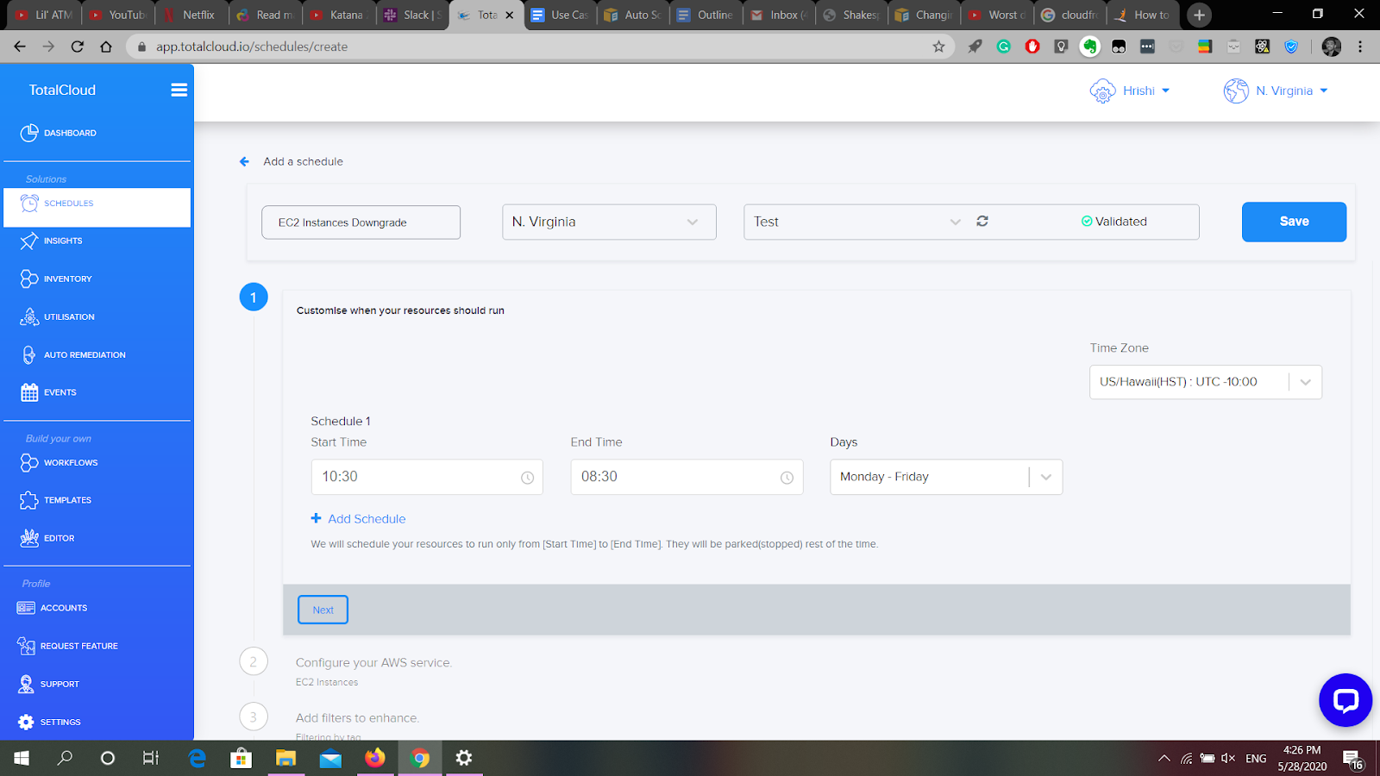The image size is (1380, 776).
Task: Open the End Time clock picker
Action: [787, 478]
